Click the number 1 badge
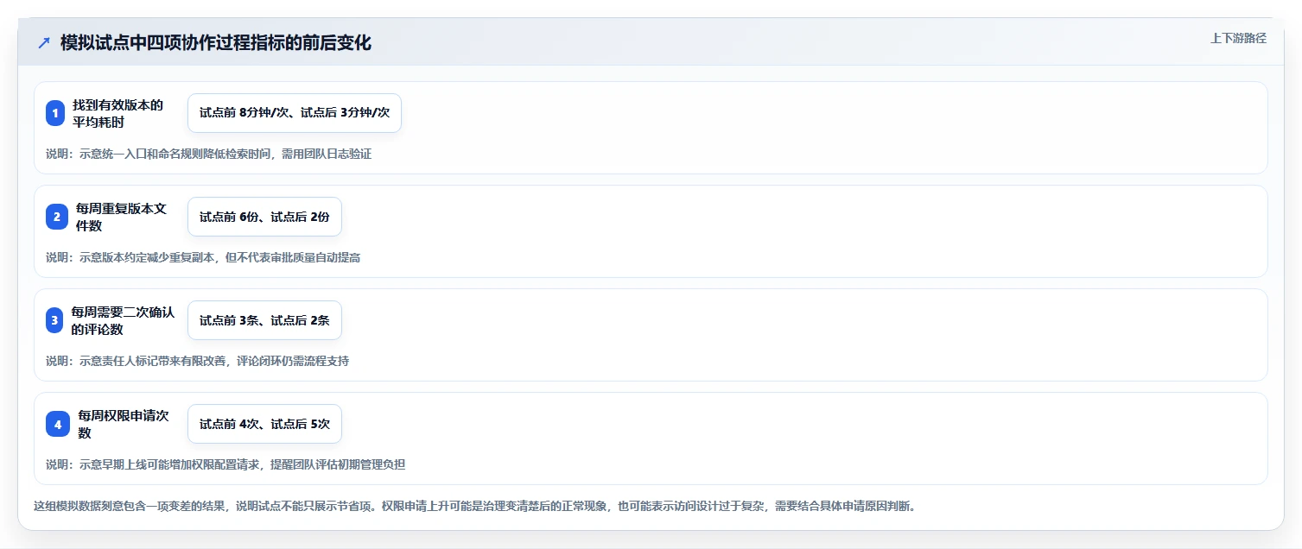This screenshot has height=549, width=1302. coord(55,113)
